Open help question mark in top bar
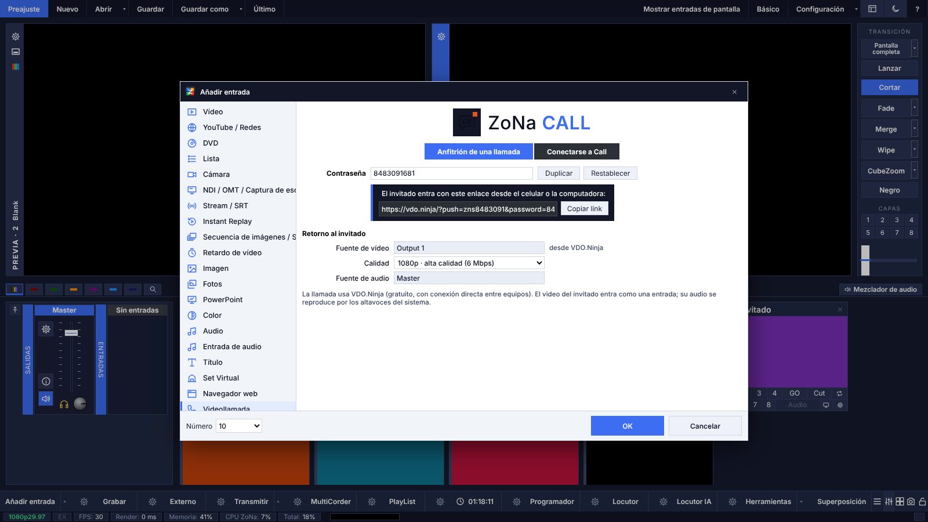The width and height of the screenshot is (928, 522). coord(917,9)
